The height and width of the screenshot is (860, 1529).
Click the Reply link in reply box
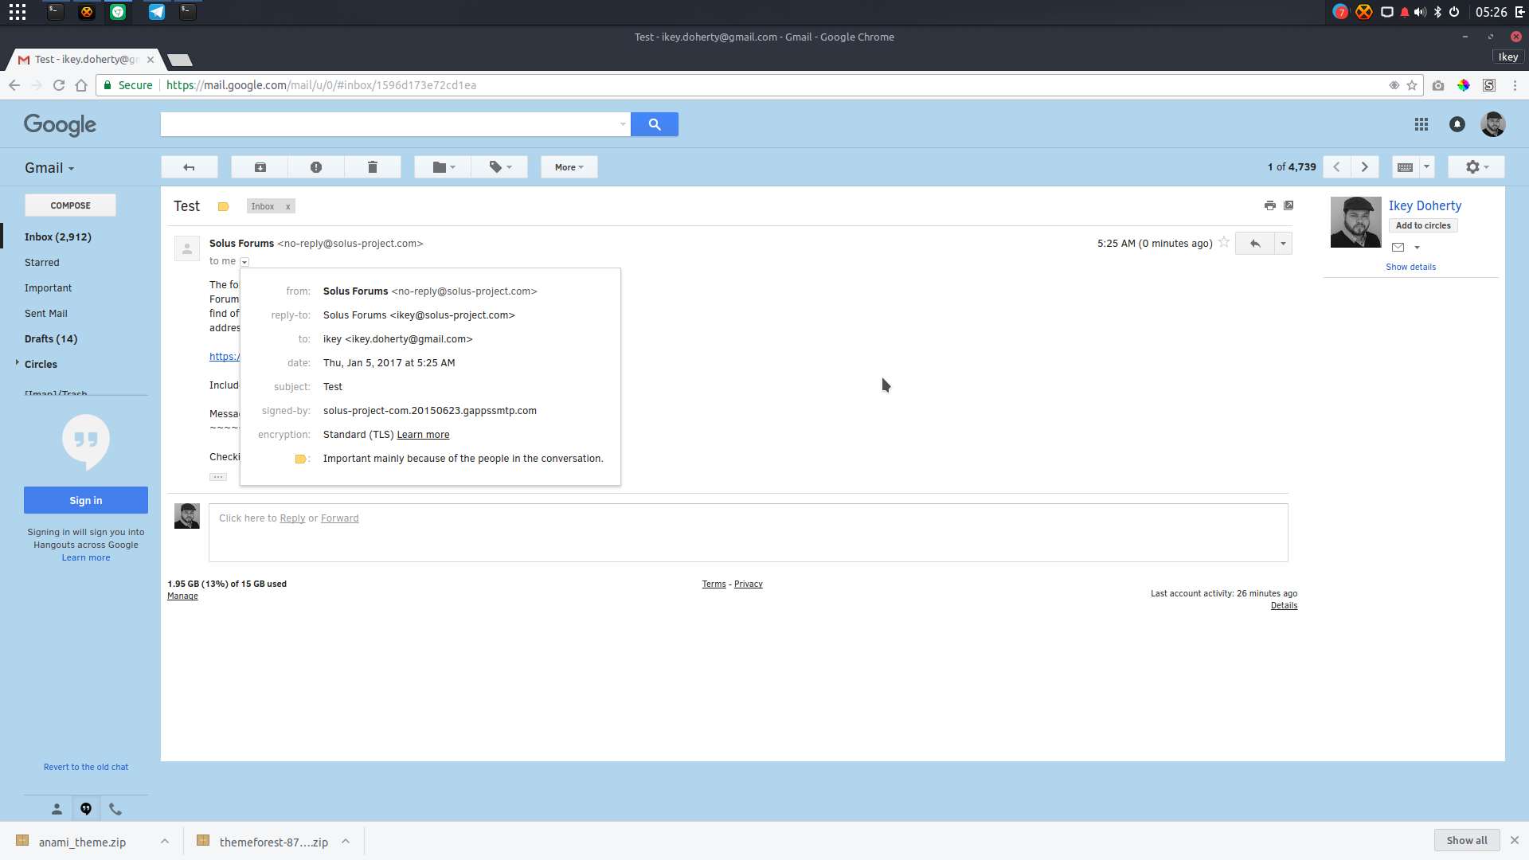point(292,518)
